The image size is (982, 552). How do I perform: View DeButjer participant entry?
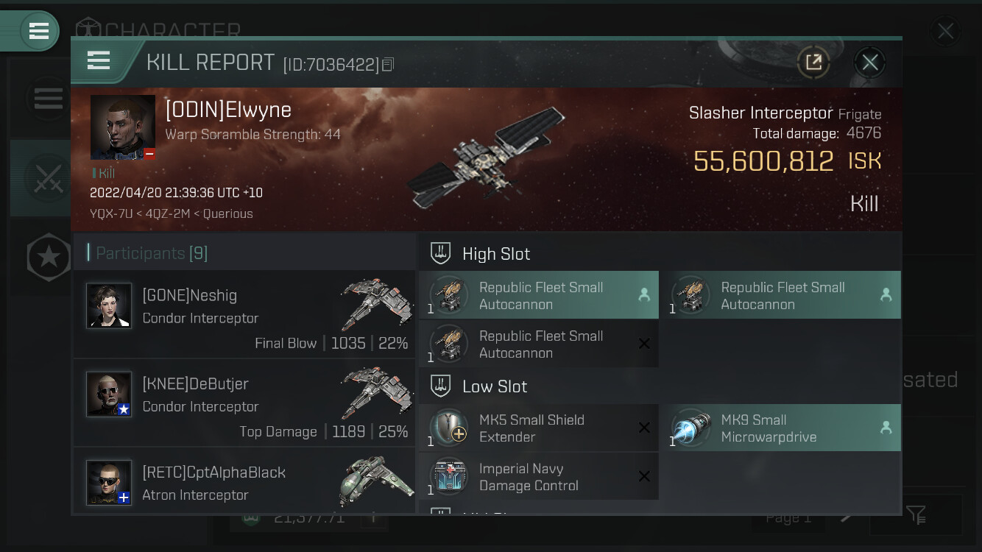[x=244, y=403]
